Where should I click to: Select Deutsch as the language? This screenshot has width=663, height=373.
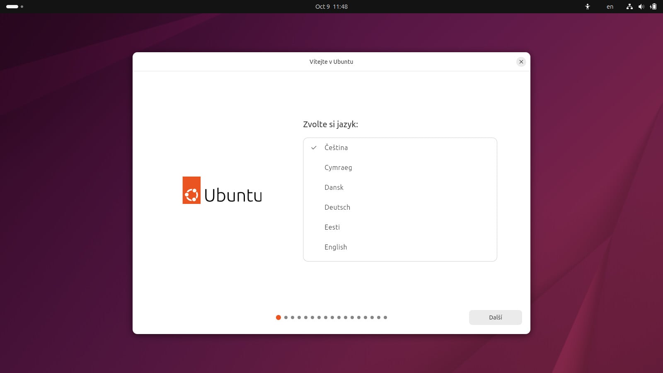click(400, 207)
